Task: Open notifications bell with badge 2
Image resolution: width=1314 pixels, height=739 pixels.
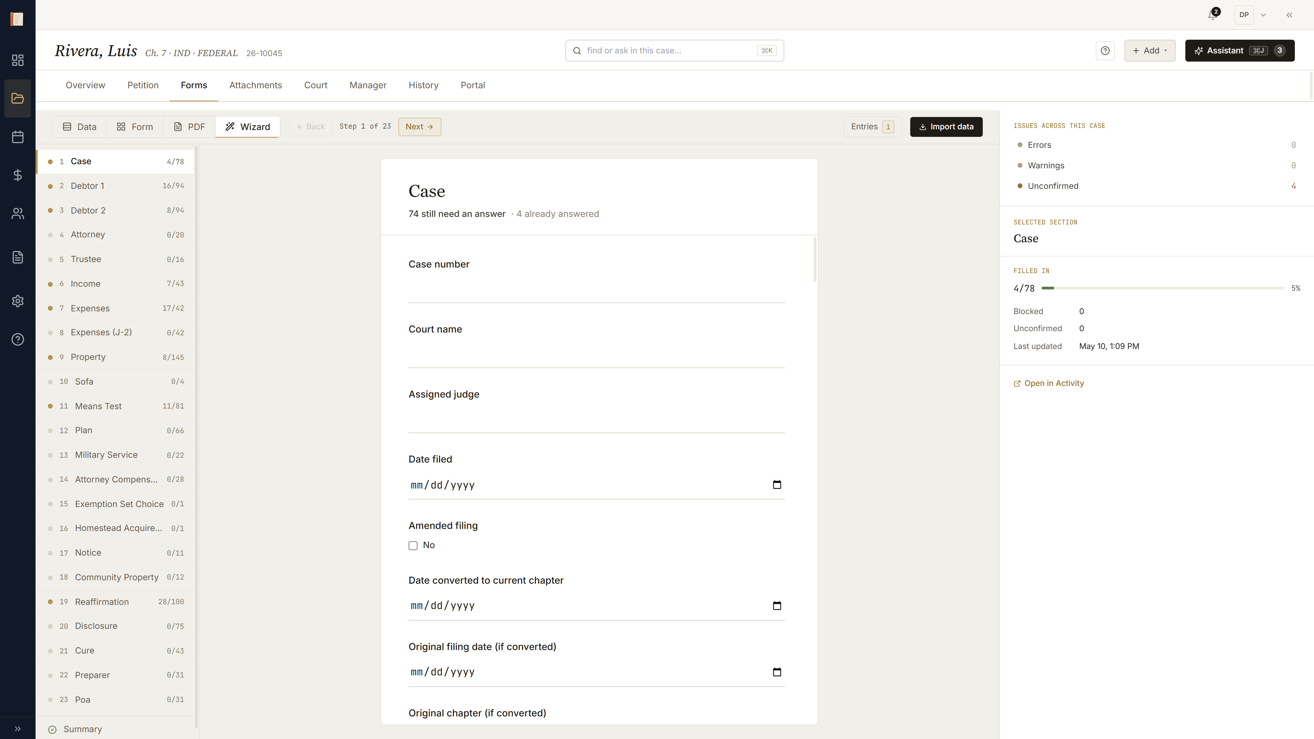Action: 1213,15
